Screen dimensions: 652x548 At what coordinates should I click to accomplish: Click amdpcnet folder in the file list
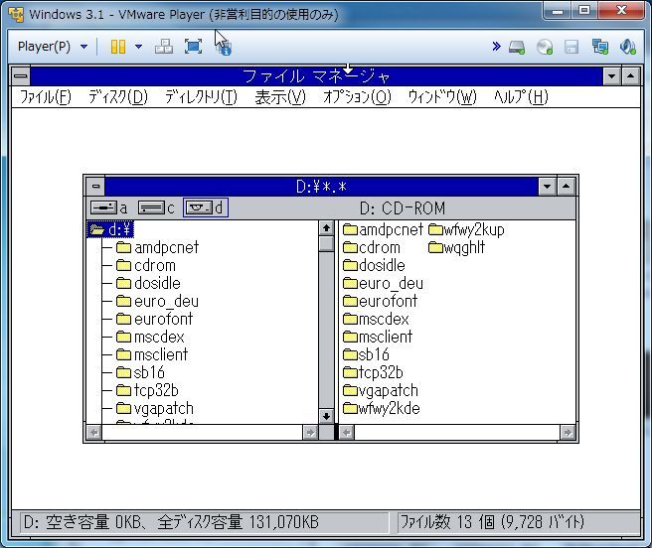[383, 229]
